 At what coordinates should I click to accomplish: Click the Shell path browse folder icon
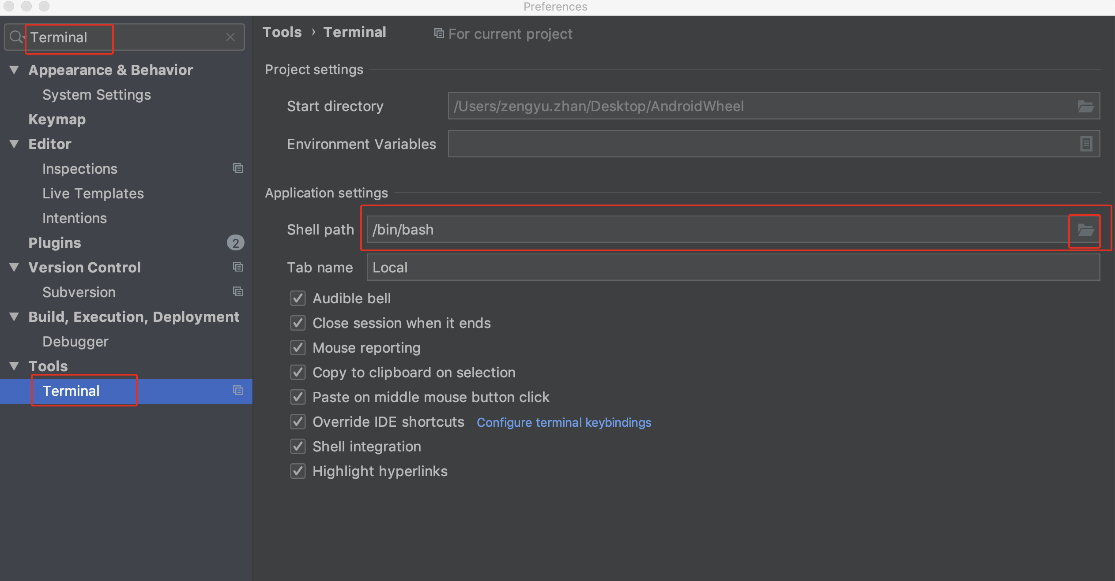pyautogui.click(x=1085, y=230)
